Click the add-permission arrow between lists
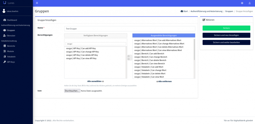The image size is (255, 124). [128, 56]
